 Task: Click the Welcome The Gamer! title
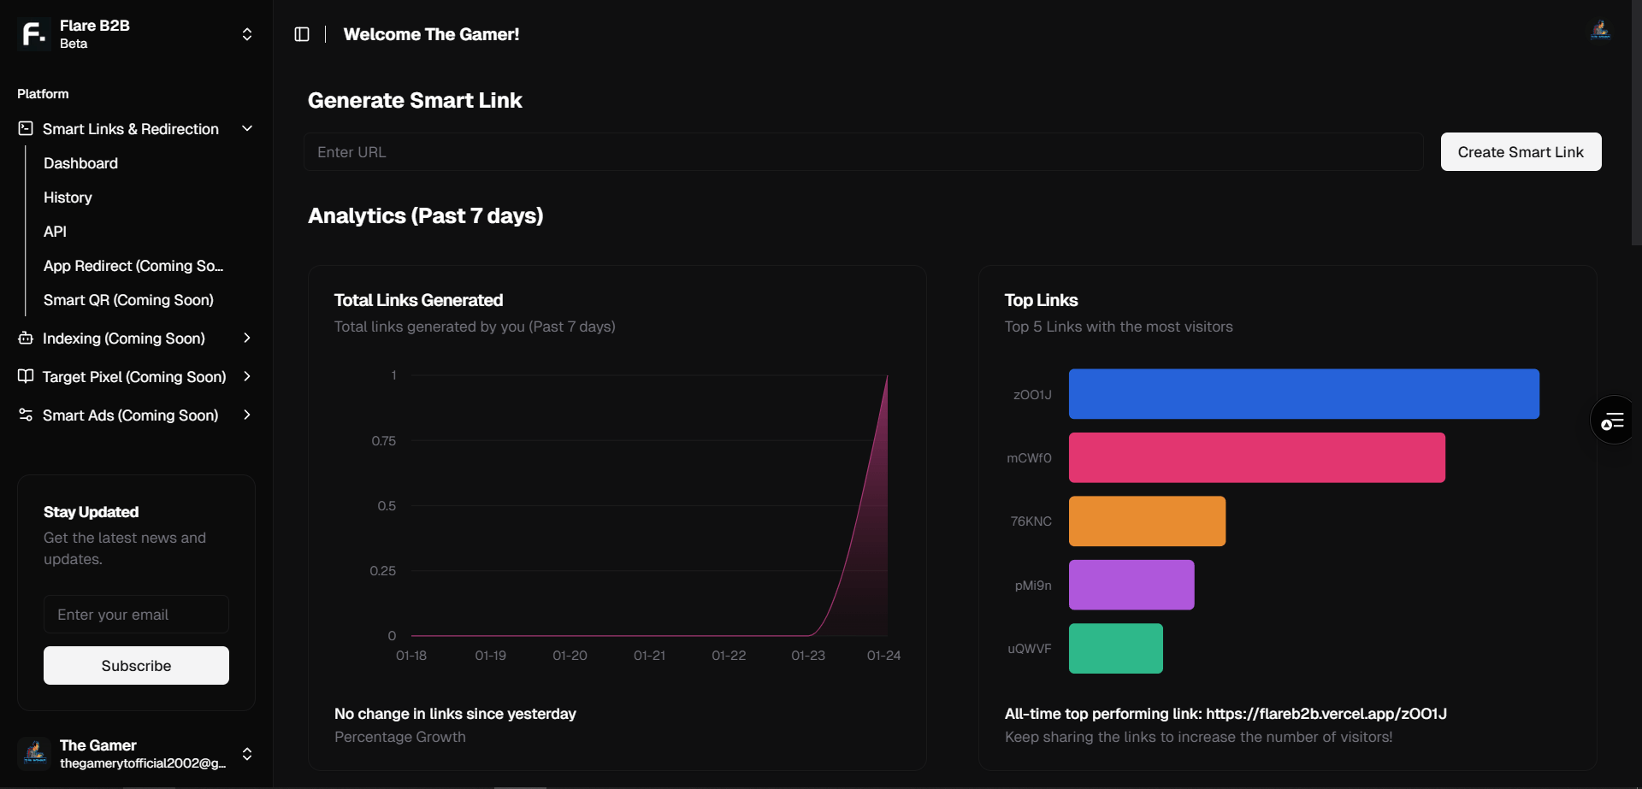pyautogui.click(x=431, y=34)
